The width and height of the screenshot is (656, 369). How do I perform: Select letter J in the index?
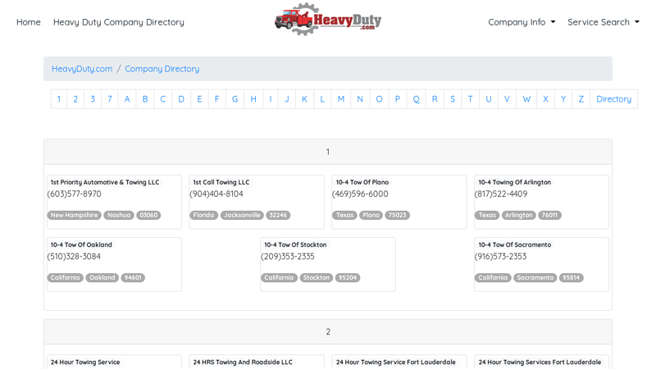click(x=287, y=99)
